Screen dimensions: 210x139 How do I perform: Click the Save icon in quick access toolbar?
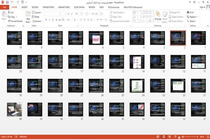click(7, 2)
